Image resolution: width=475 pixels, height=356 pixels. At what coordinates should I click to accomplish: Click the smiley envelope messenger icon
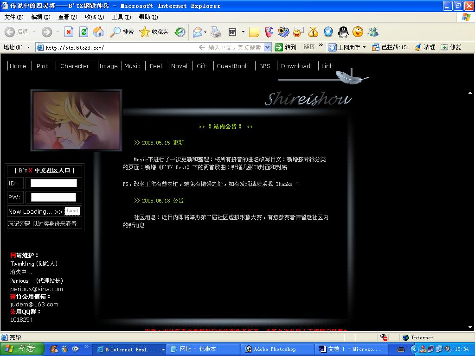click(298, 32)
